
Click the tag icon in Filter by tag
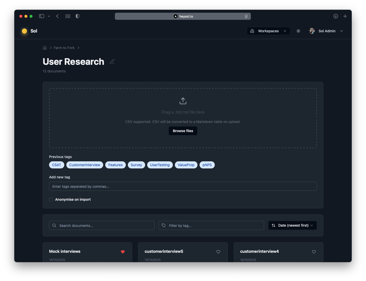164,225
